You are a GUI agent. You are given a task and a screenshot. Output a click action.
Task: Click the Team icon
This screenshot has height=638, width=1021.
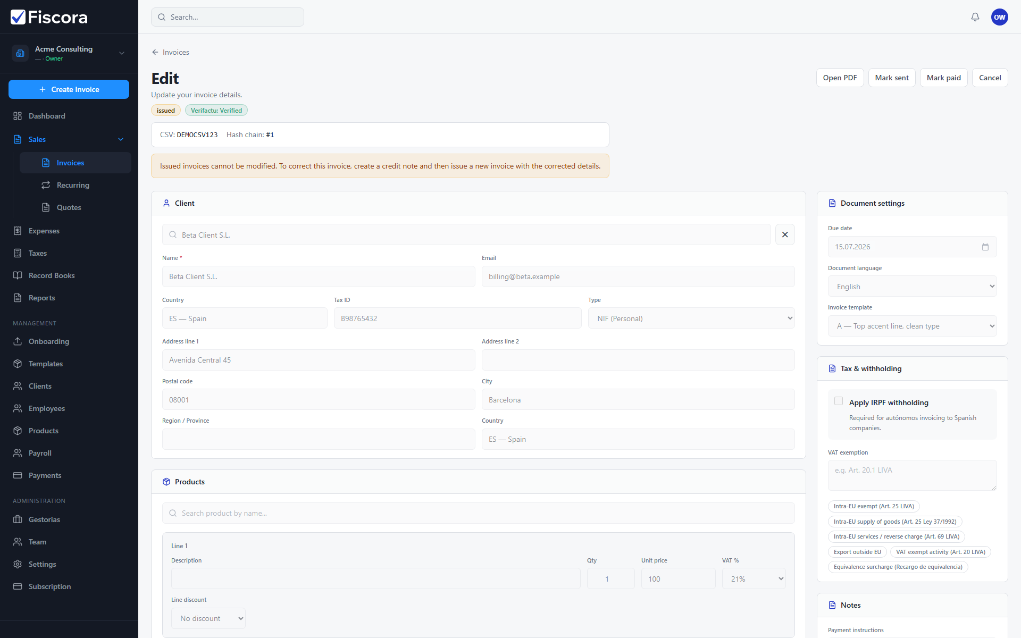click(x=18, y=542)
